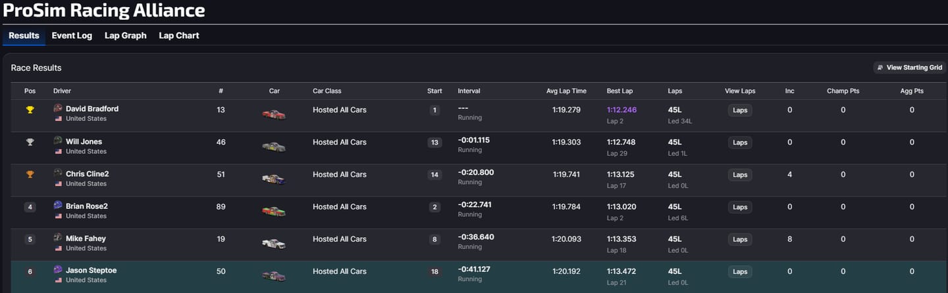Click David Bradford's helmet icon
Viewport: 948px width, 293px height.
pos(58,108)
